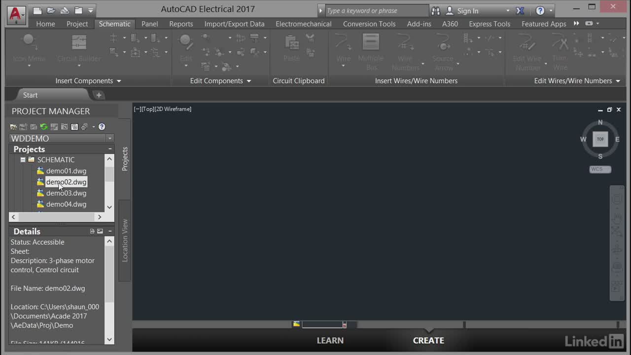Switch to the Reports ribbon tab
This screenshot has height=355, width=631.
[x=181, y=24]
